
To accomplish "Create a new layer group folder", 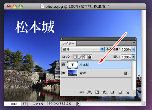I will coord(112,92).
